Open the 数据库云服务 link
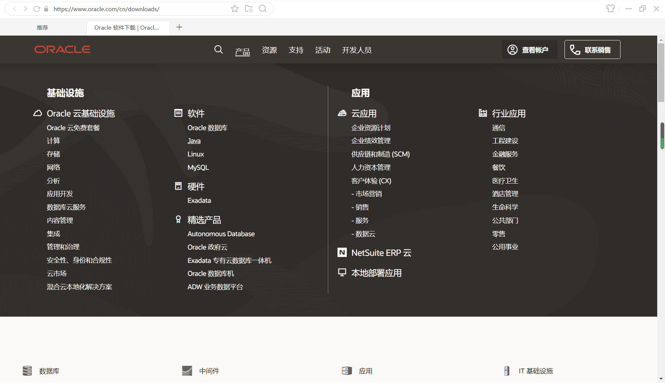The height and width of the screenshot is (383, 665). (66, 207)
